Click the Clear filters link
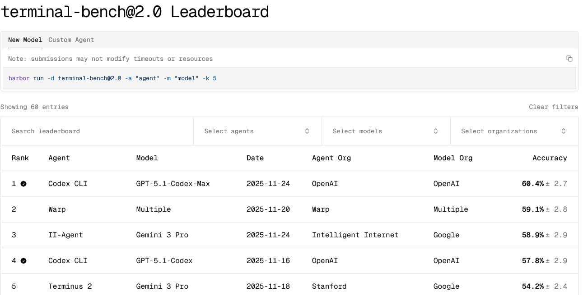The height and width of the screenshot is (295, 583). coord(554,107)
